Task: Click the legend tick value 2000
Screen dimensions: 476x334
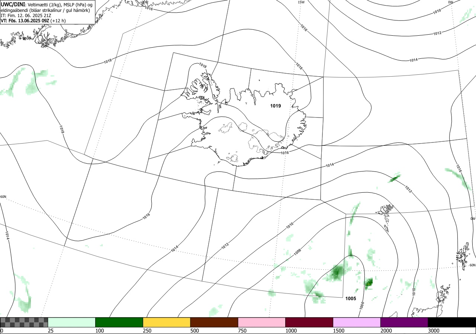Action: [386, 331]
